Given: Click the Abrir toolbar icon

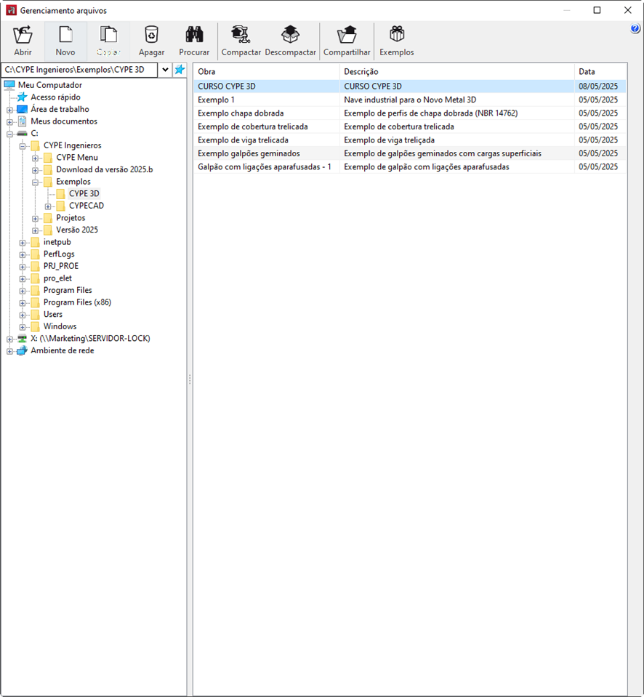Looking at the screenshot, I should (x=23, y=41).
